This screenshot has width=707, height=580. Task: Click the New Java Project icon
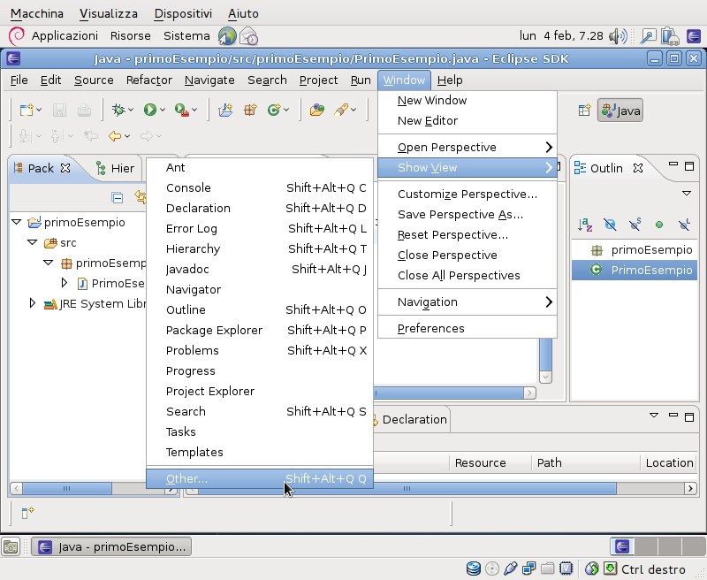(x=225, y=110)
